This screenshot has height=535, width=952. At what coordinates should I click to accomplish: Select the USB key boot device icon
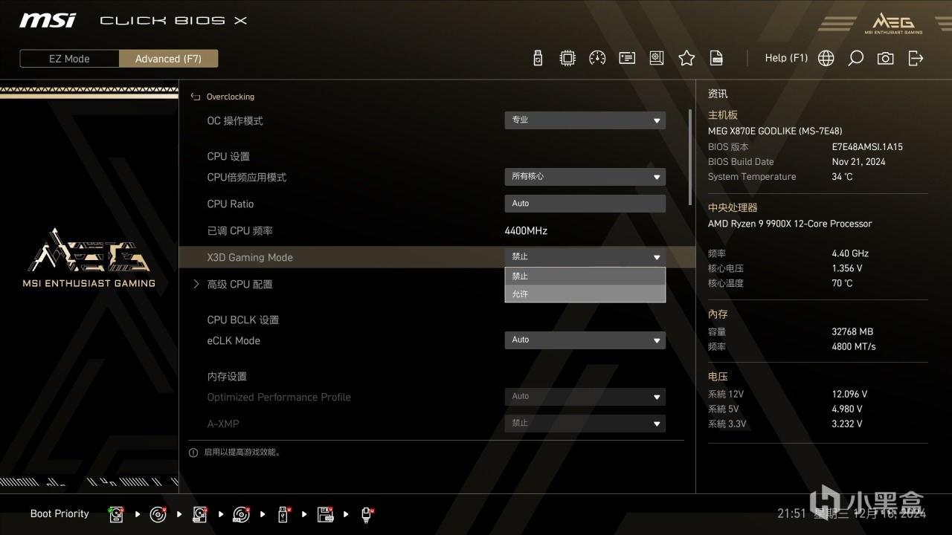coord(283,513)
